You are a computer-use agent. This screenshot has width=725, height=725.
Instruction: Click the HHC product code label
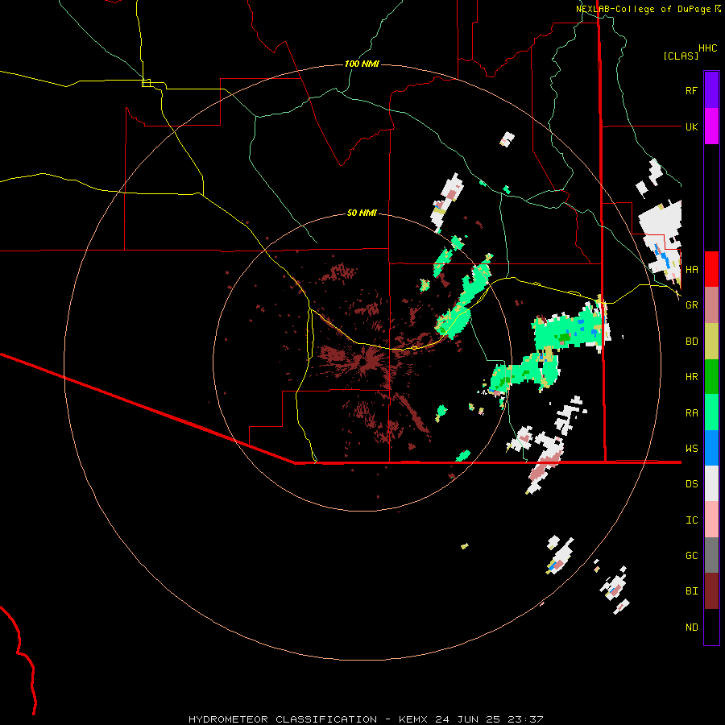pyautogui.click(x=707, y=48)
